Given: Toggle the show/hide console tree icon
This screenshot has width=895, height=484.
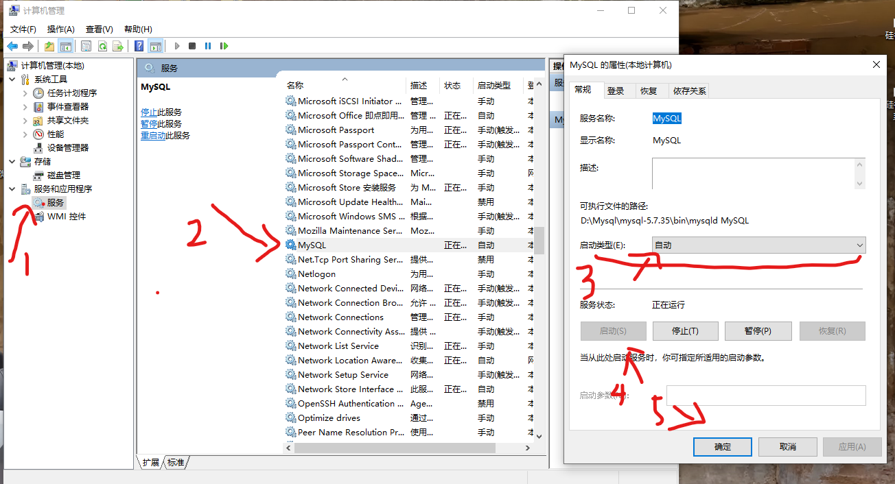Looking at the screenshot, I should [66, 46].
